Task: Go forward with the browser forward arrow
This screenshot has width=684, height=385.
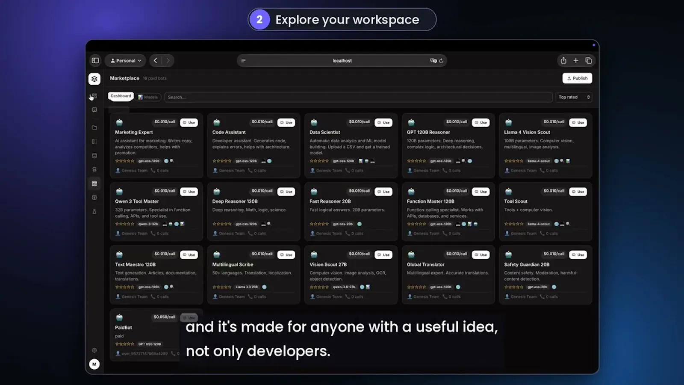Action: click(168, 61)
